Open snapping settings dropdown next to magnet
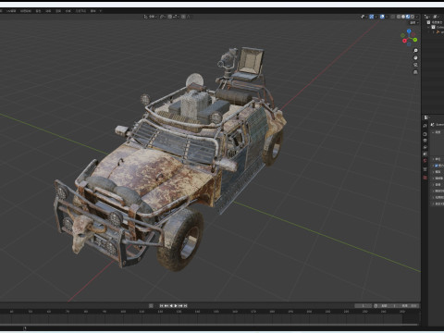The width and height of the screenshot is (444, 333). (177, 17)
